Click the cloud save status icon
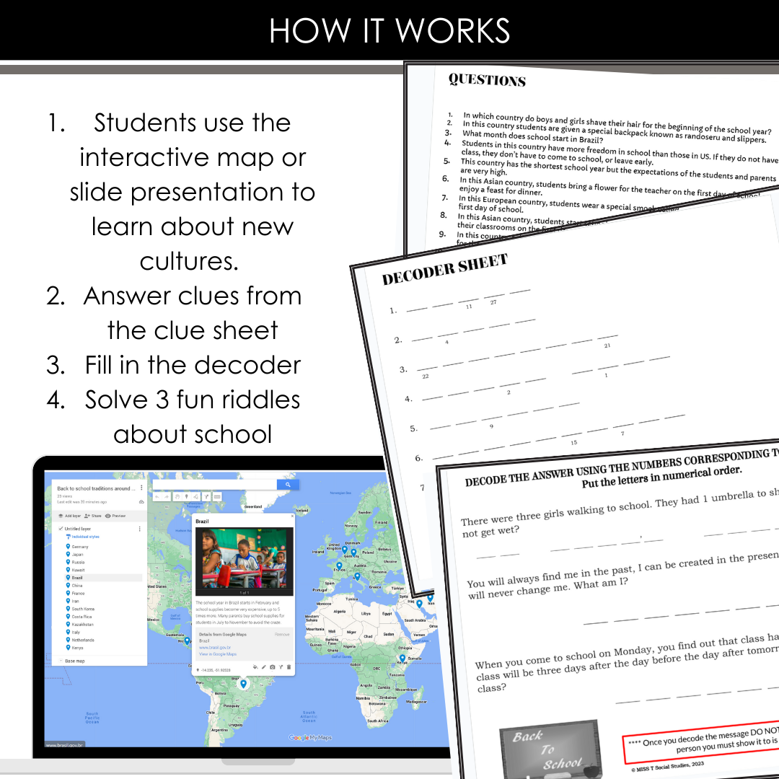Viewport: 779px width, 779px height. [x=141, y=502]
